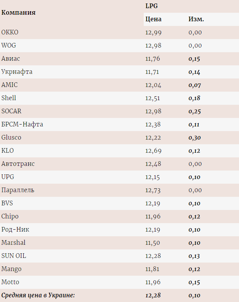This screenshot has height=302, width=239.
Task: Click the UPG company name
Action: [x=8, y=177]
